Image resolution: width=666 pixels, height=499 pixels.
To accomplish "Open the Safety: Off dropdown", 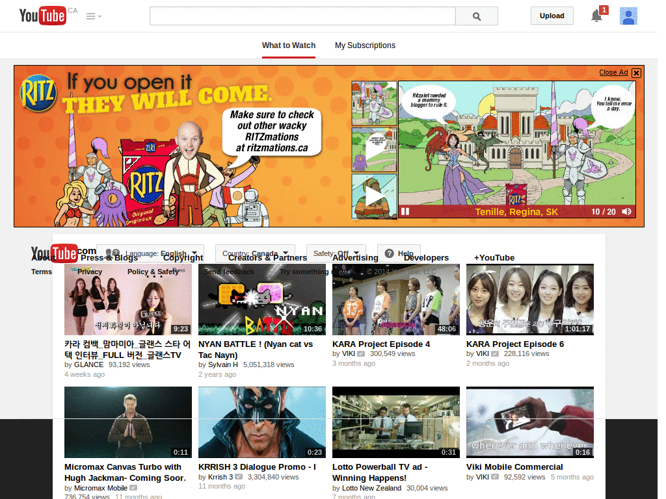I will [336, 253].
